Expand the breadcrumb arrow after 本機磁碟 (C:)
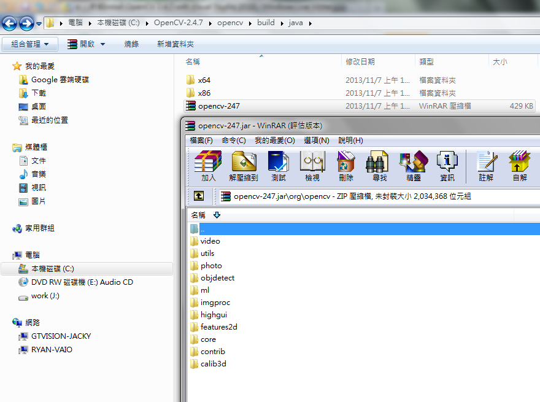Viewport: 540px width, 402px height. 147,23
